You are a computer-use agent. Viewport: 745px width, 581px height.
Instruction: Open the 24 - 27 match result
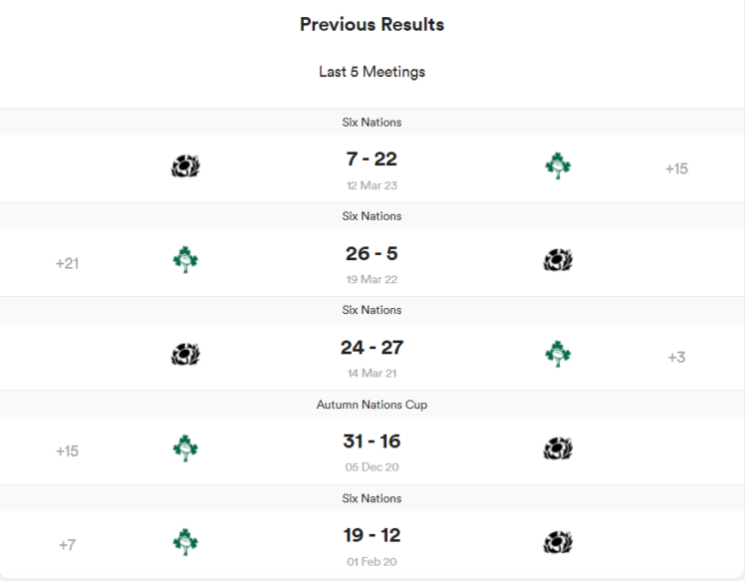(372, 348)
